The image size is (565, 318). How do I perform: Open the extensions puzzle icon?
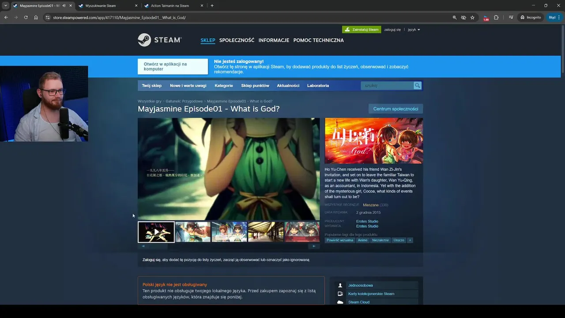point(496,18)
